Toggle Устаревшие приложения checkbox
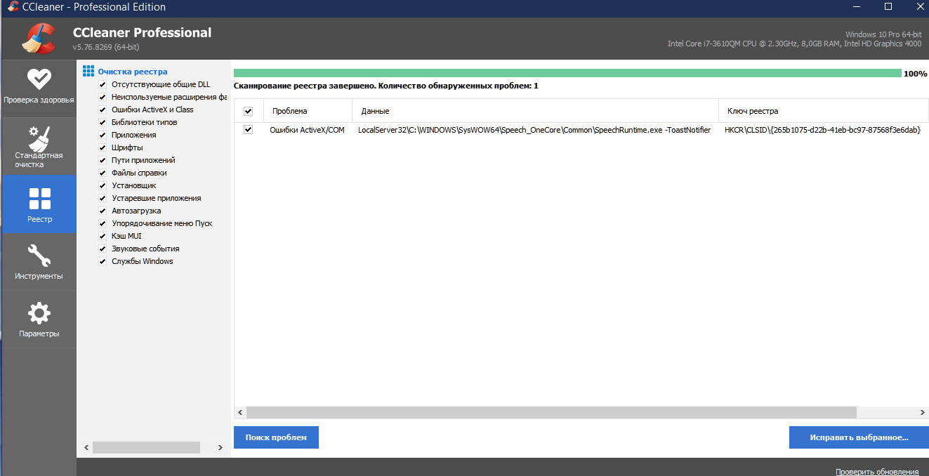The width and height of the screenshot is (929, 476). click(x=103, y=198)
